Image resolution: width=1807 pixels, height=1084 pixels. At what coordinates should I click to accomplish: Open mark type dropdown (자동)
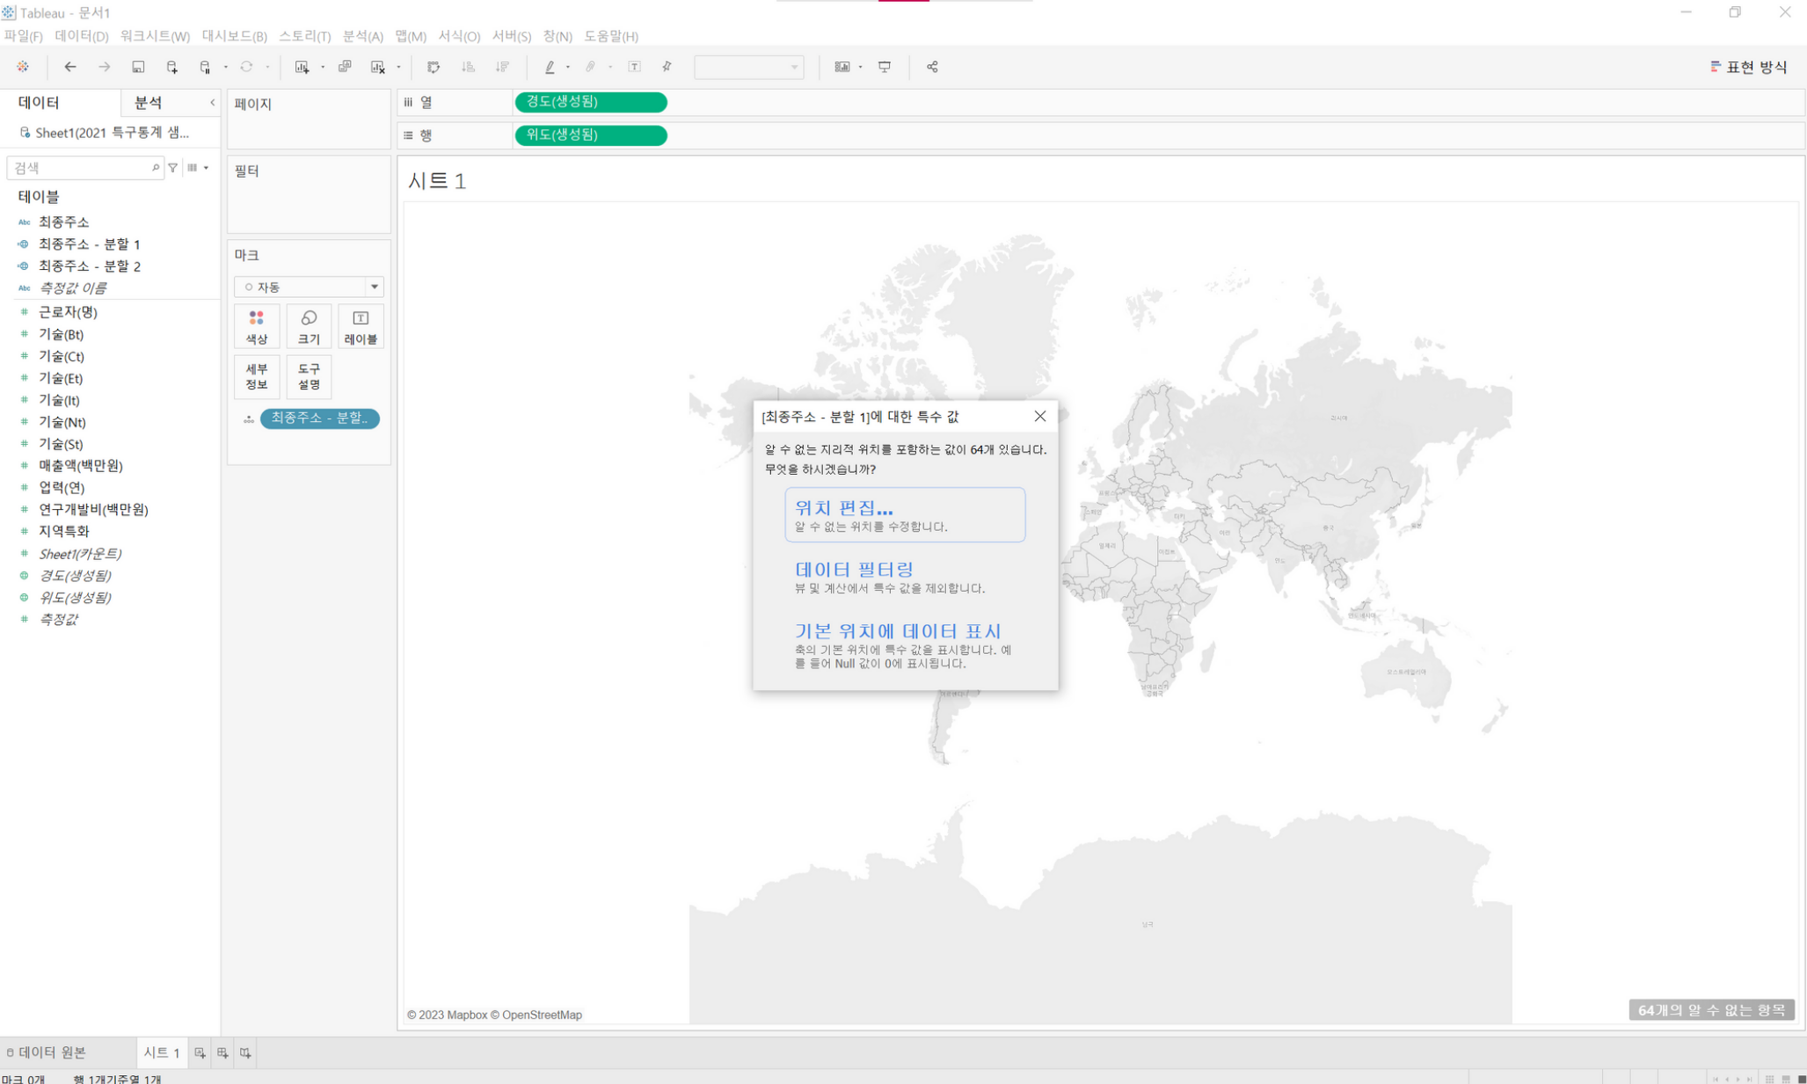[x=309, y=287]
